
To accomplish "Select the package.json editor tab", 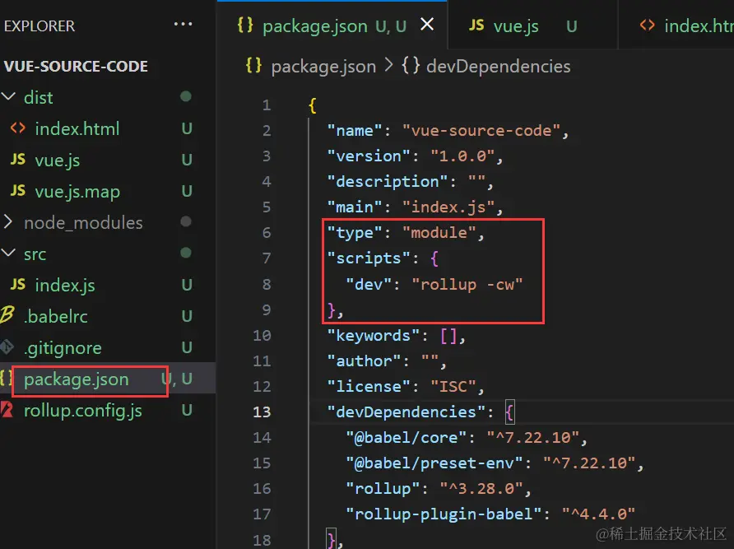I will click(x=332, y=26).
